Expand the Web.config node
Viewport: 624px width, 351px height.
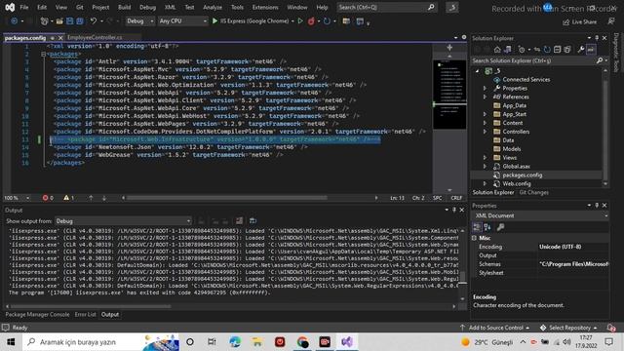click(485, 184)
